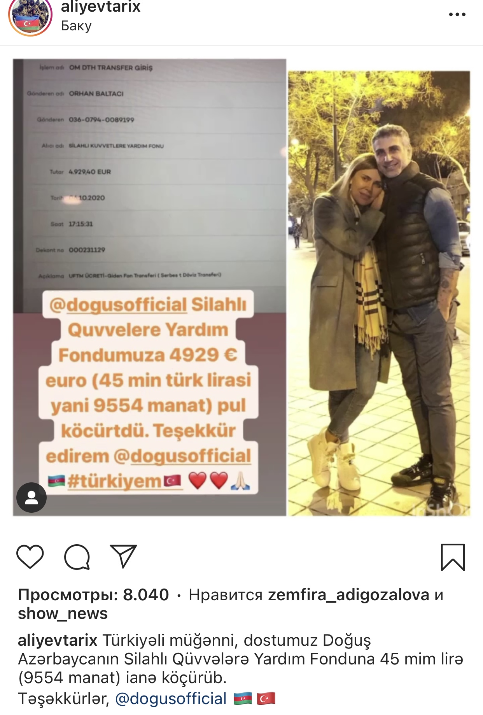Screen dimensions: 483x715
Task: Tap the Turkish flag emoji in caption
Action: pyautogui.click(x=266, y=699)
